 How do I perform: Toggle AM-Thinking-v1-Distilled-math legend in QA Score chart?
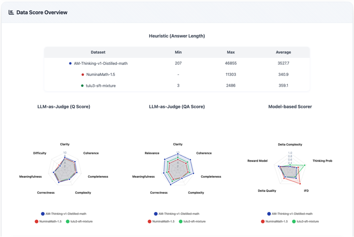click(176, 214)
